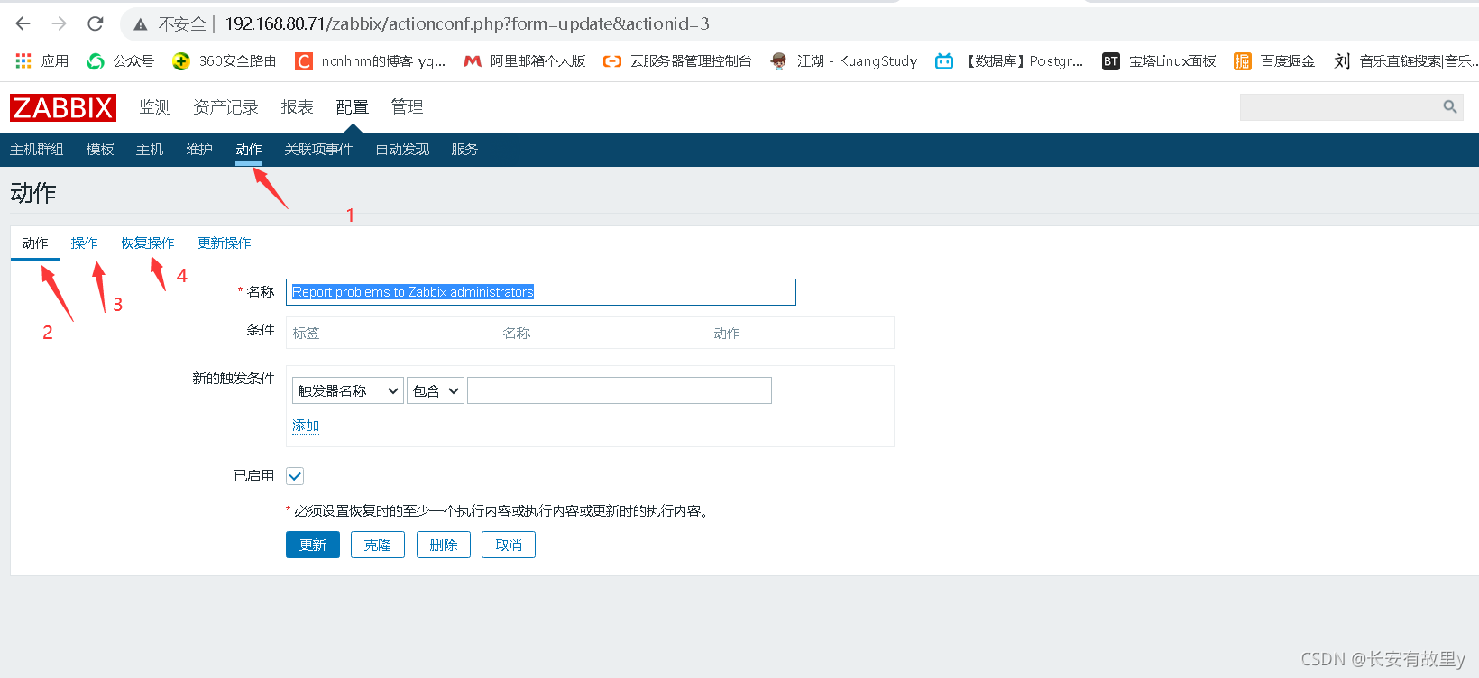Go to 服务 submenu
This screenshot has width=1479, height=678.
click(x=464, y=150)
